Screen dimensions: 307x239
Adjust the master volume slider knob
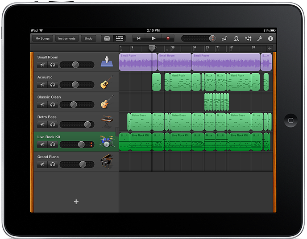tap(212, 38)
